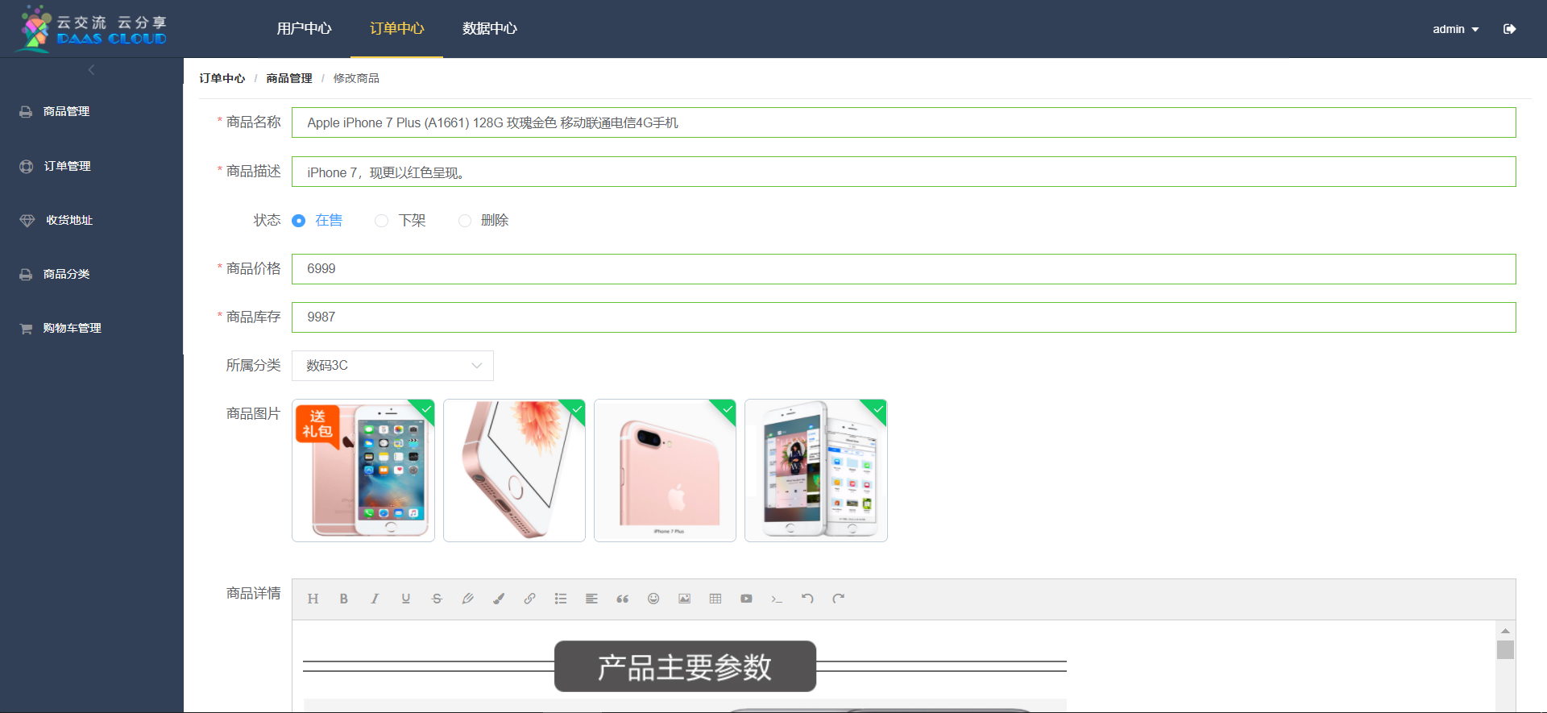Screen dimensions: 1547x713
Task: Open the 所属分类 category dropdown
Action: pos(392,366)
